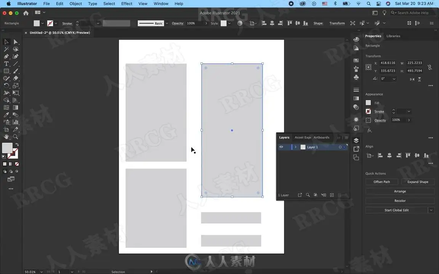
Task: Select the Paintbrush tool
Action: (16, 71)
